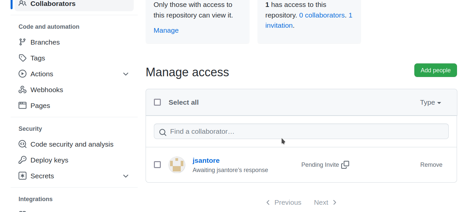The image size is (459, 212).
Task: Click the "Awaiting jsantore's response" text
Action: 230,170
